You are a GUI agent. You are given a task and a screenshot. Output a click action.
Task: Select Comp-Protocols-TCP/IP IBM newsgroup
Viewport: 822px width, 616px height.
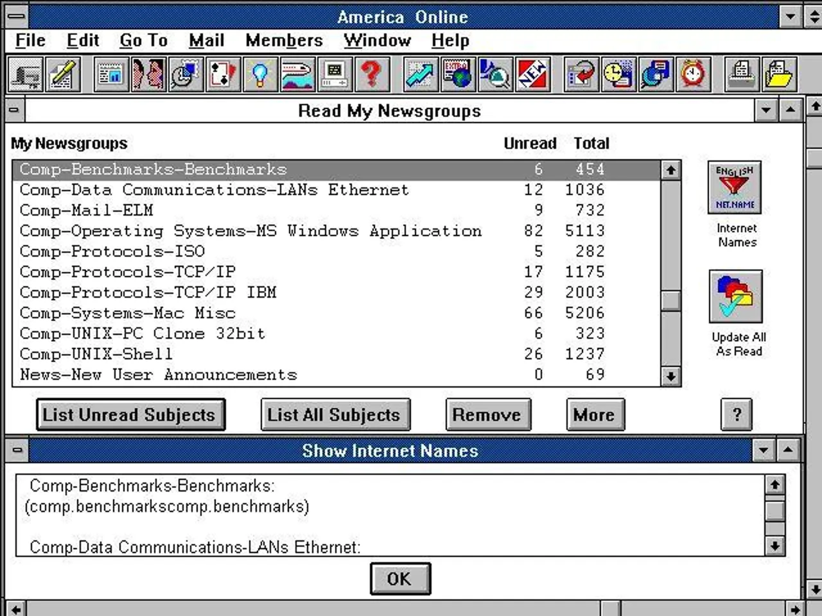tap(336, 293)
